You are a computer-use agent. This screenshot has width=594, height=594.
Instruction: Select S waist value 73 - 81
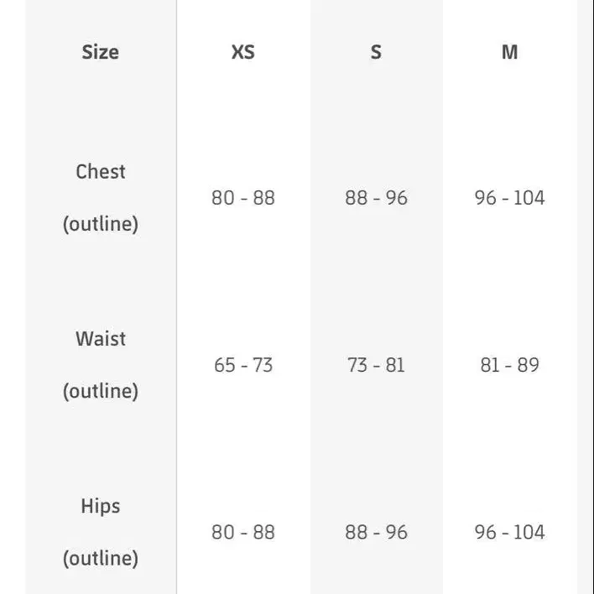coord(376,365)
